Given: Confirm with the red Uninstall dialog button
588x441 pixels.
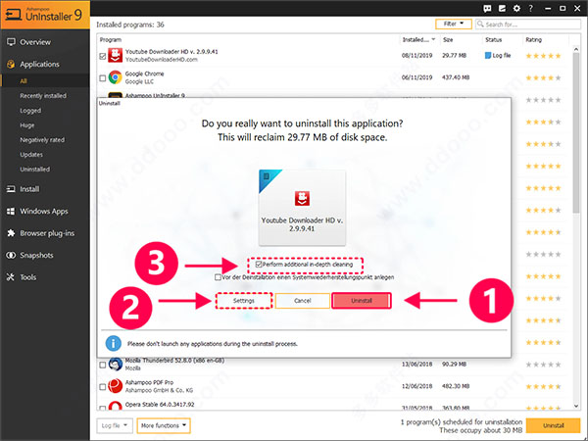Looking at the screenshot, I should (x=362, y=301).
